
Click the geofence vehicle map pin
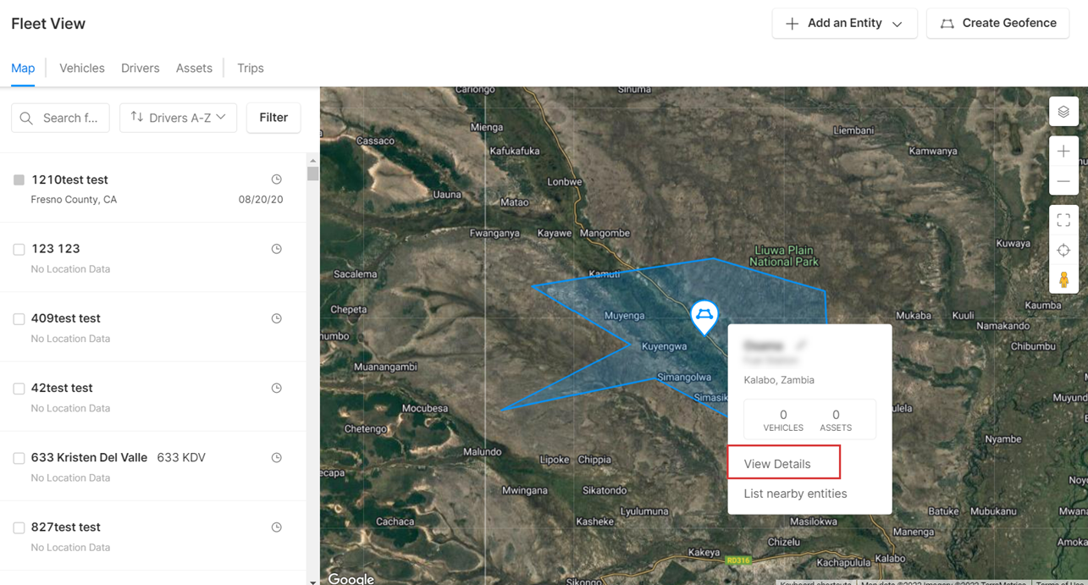[704, 317]
